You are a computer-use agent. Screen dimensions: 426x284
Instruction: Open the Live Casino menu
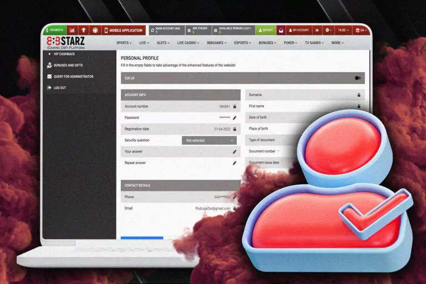[188, 43]
